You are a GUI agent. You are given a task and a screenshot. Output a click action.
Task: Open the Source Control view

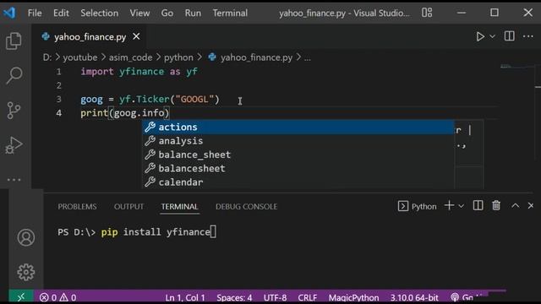tap(14, 111)
